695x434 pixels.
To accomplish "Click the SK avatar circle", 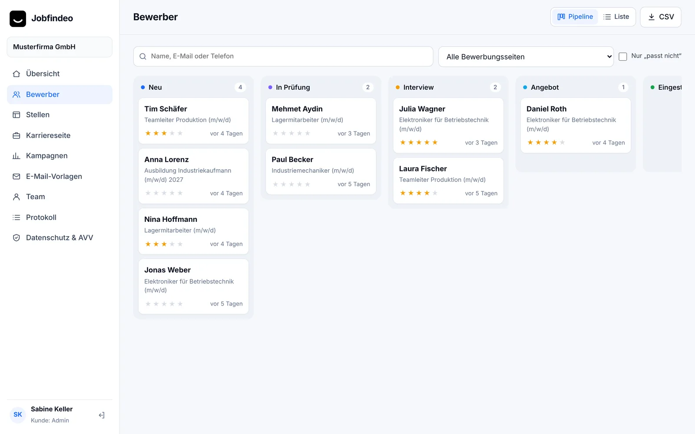I will click(18, 414).
